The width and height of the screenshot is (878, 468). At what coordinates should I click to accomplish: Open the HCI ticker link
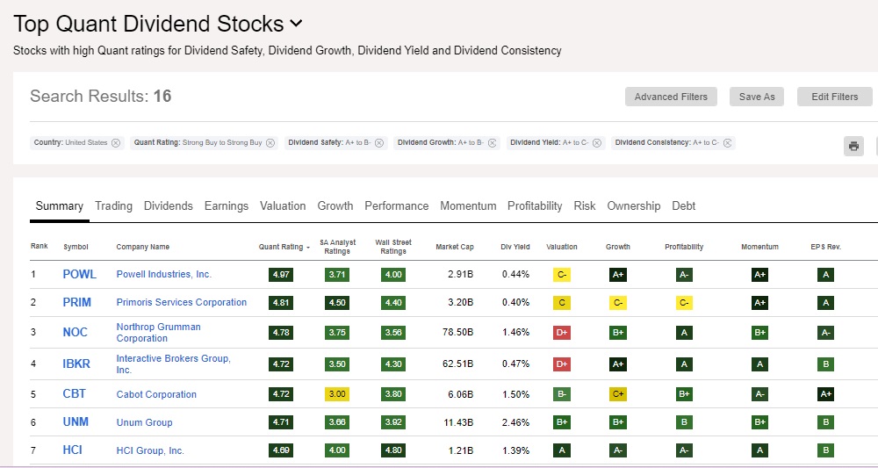73,450
